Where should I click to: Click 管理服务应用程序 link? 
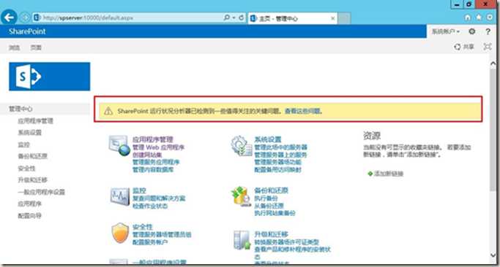(x=156, y=162)
